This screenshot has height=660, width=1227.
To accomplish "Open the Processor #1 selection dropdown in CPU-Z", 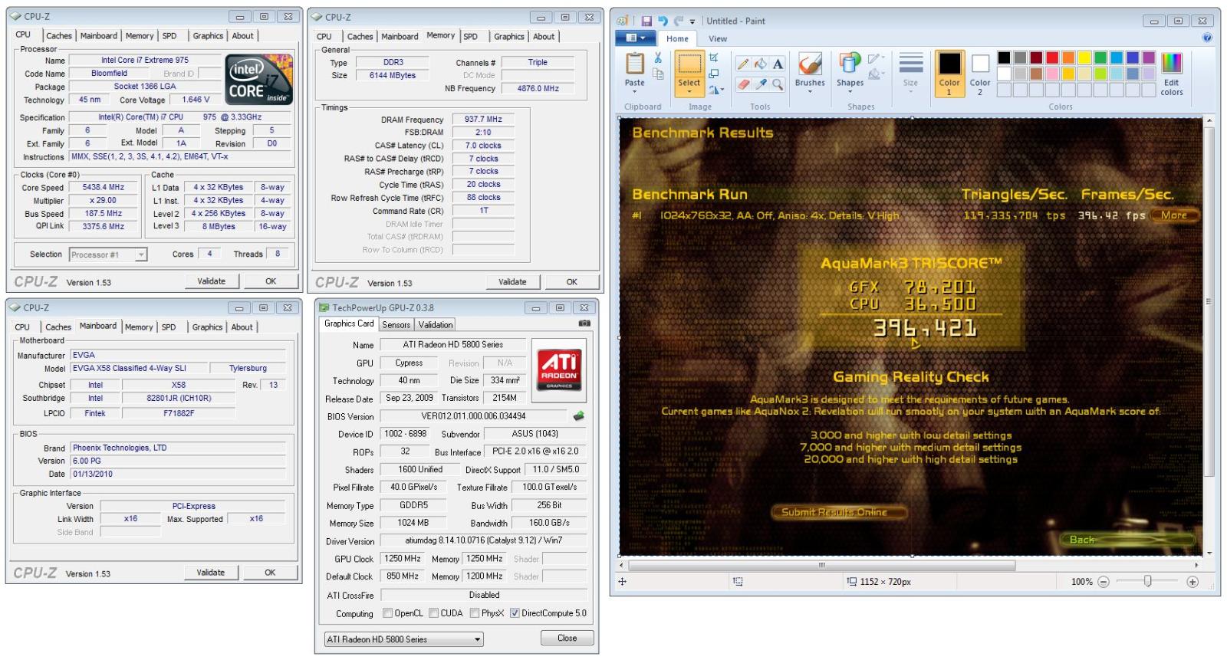I will 108,254.
